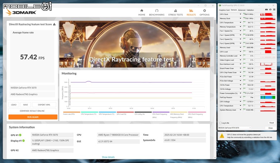
Task: Toggle GPU Memory Clock Frequency legend
Action: [179, 115]
